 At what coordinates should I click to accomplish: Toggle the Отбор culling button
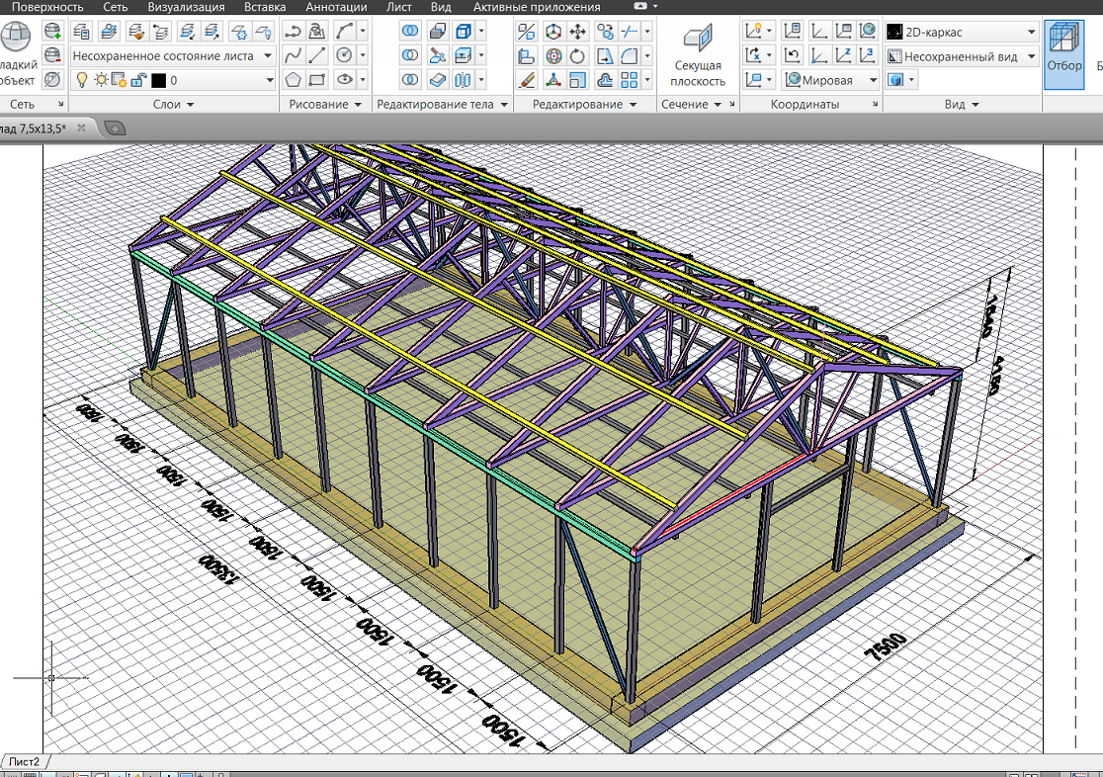click(1063, 55)
